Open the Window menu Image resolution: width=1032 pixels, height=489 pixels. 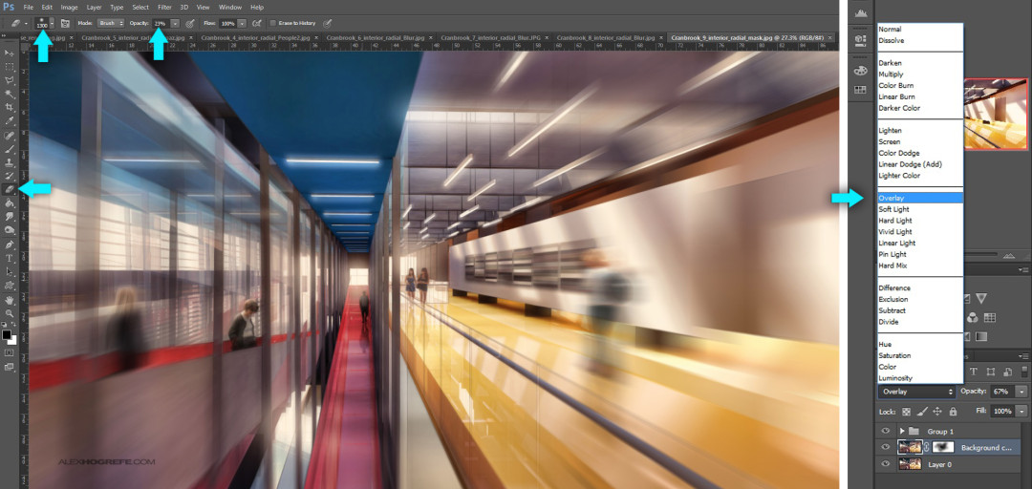pos(229,8)
